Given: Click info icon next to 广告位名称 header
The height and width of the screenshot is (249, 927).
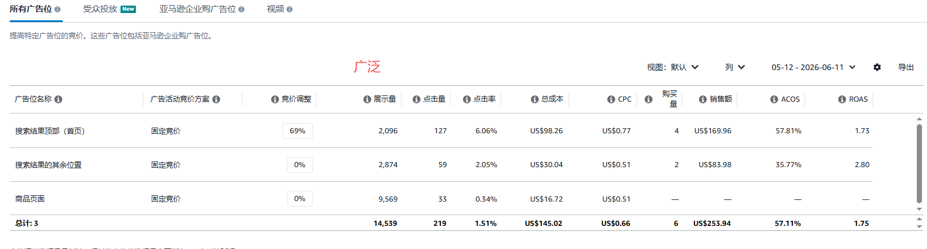Looking at the screenshot, I should (x=58, y=99).
